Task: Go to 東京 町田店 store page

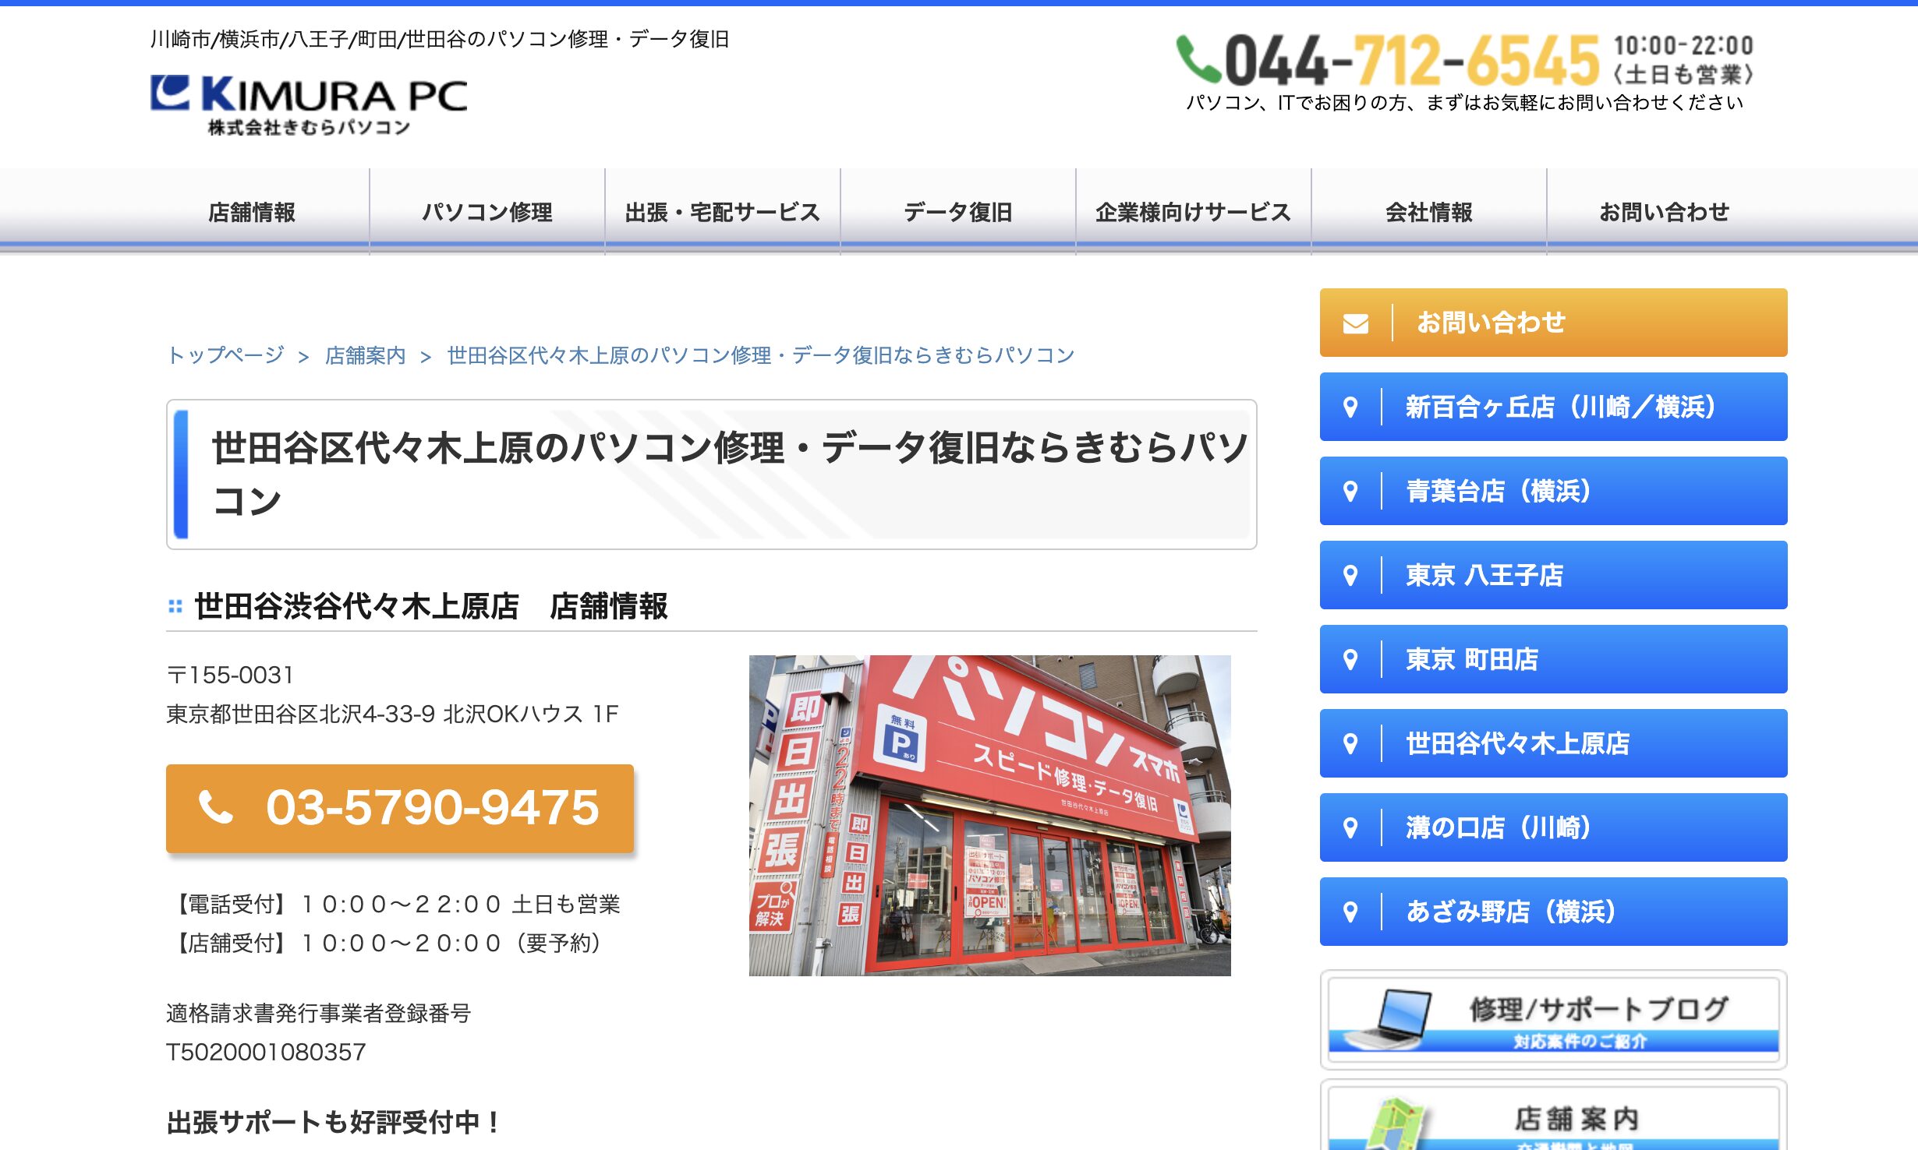Action: click(x=1553, y=659)
